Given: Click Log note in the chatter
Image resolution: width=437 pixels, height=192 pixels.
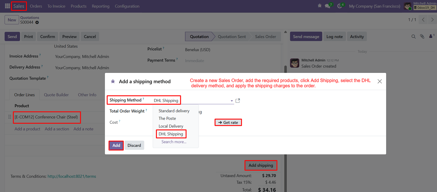Looking at the screenshot, I should pos(335,36).
